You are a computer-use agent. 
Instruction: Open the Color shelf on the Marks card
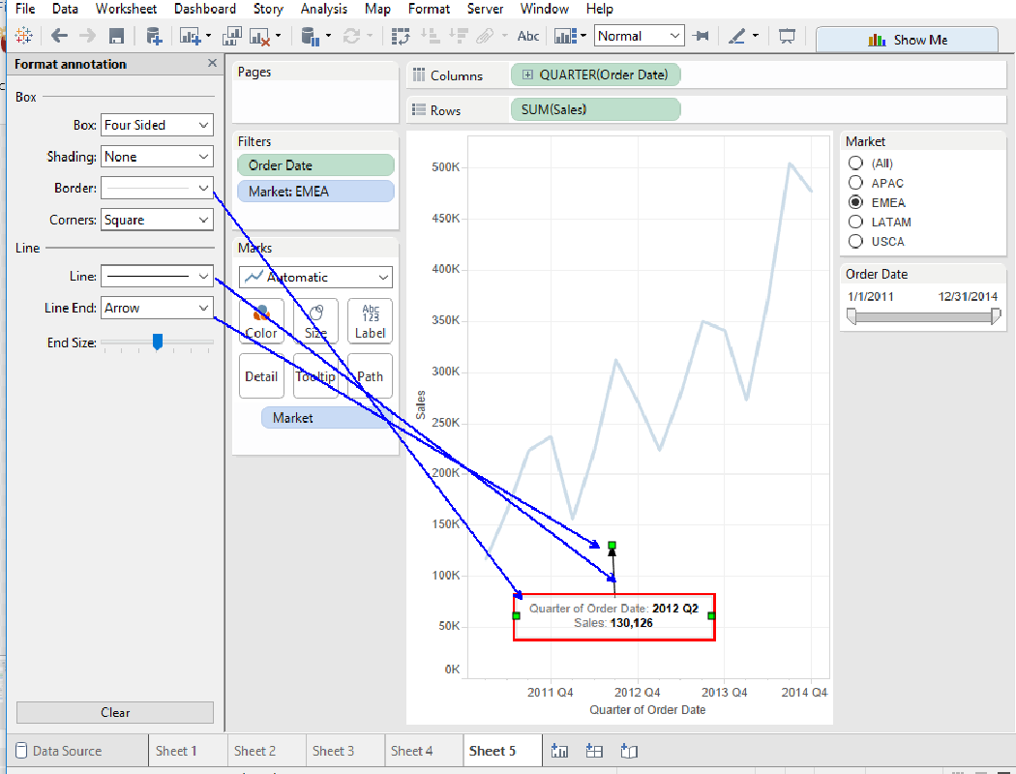tap(260, 321)
